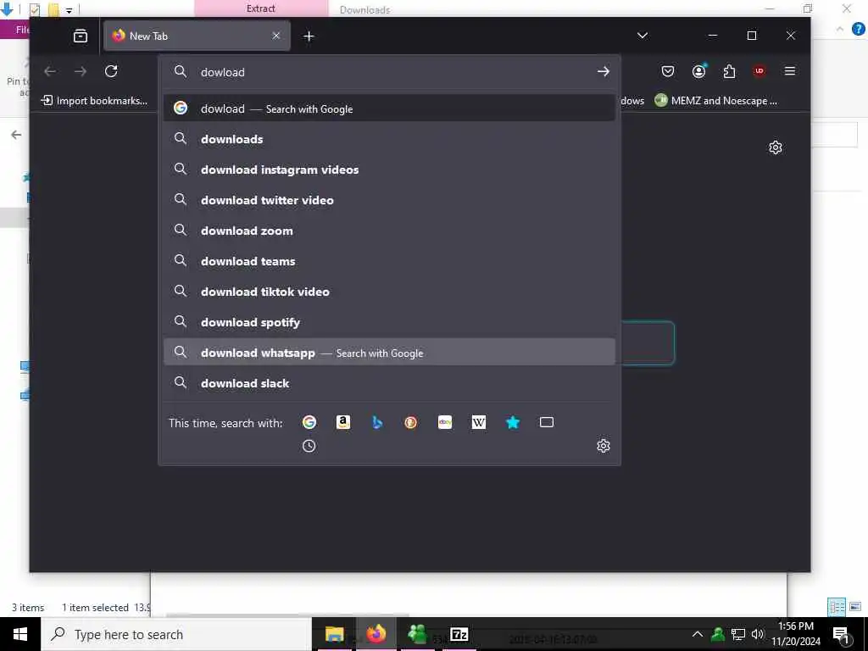Choose download twitter video suggestion
868x651 pixels.
[x=389, y=200]
